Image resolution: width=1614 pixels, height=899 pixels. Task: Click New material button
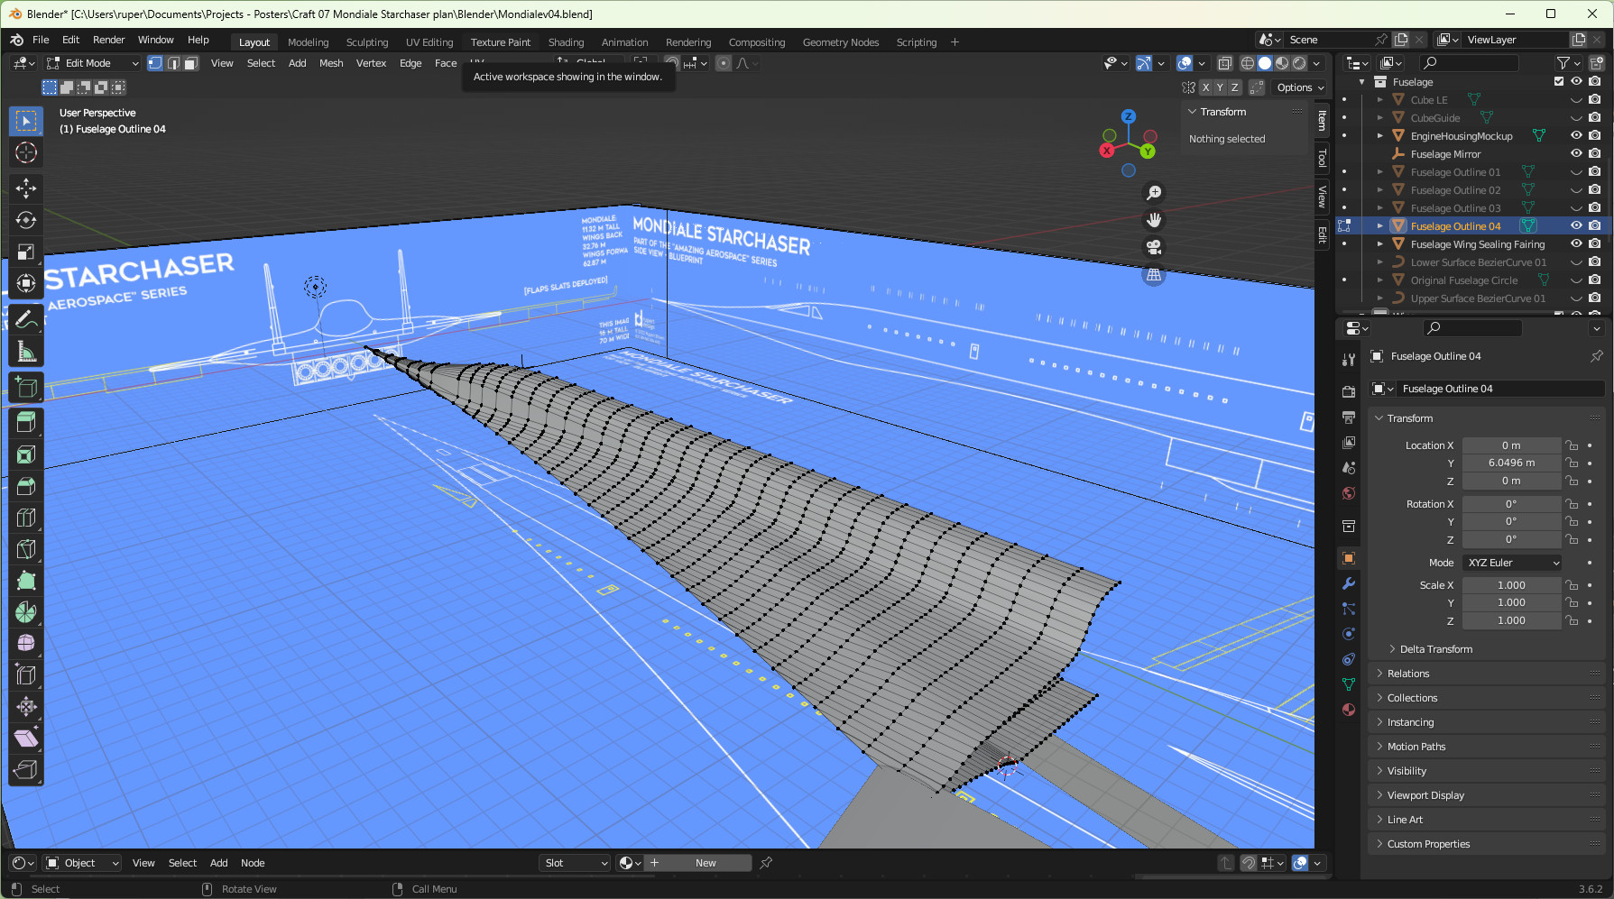tap(699, 863)
